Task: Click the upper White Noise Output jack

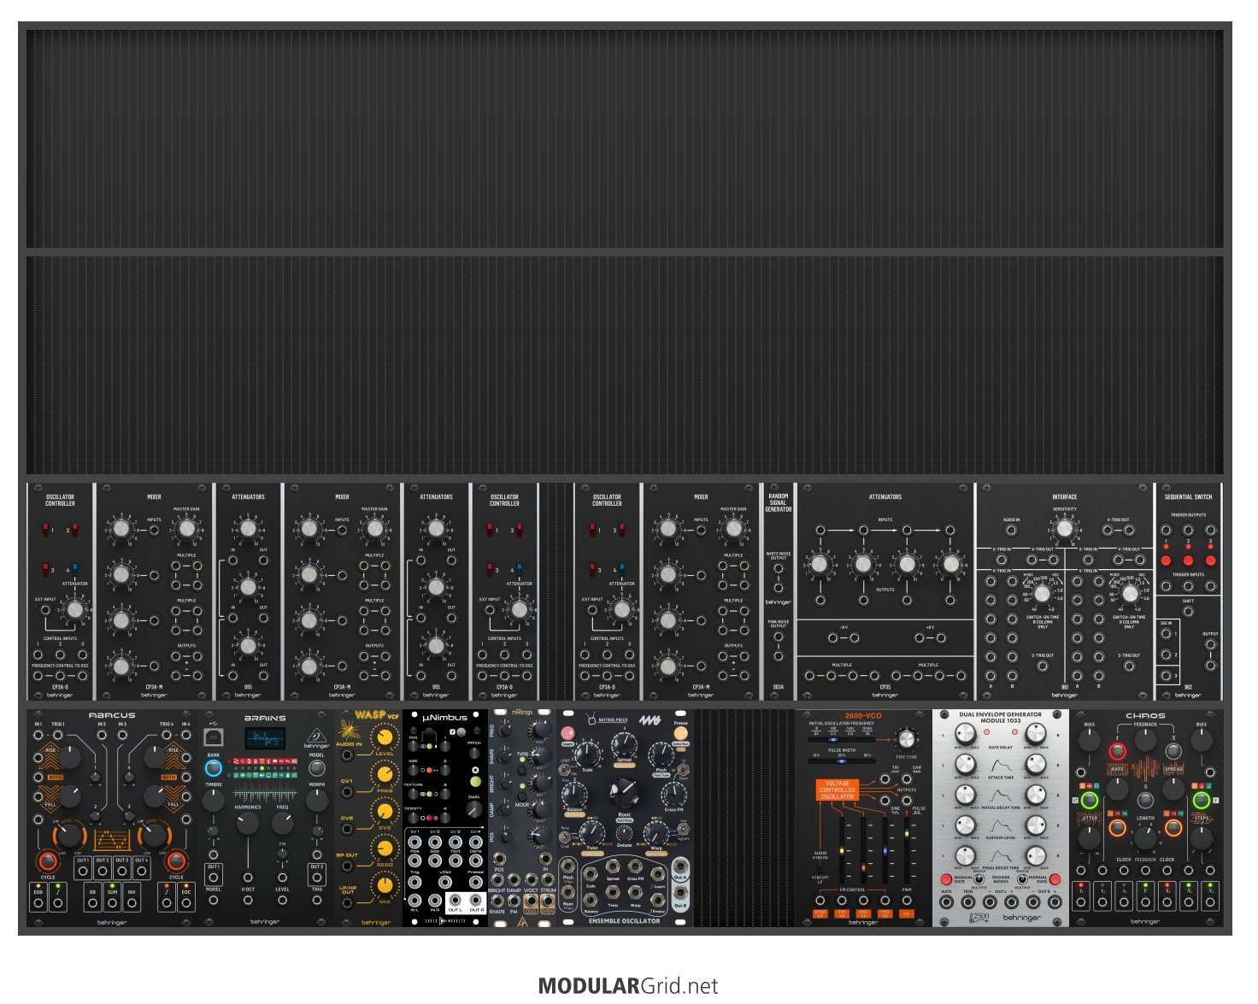Action: coord(778,567)
